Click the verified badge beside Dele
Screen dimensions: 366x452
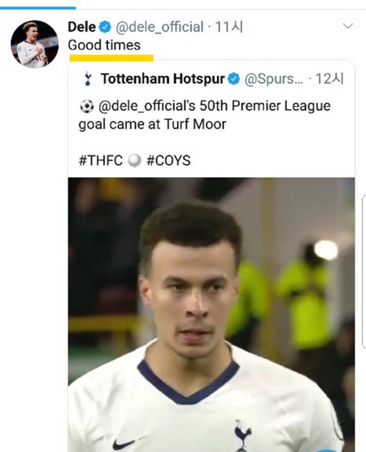(x=105, y=27)
